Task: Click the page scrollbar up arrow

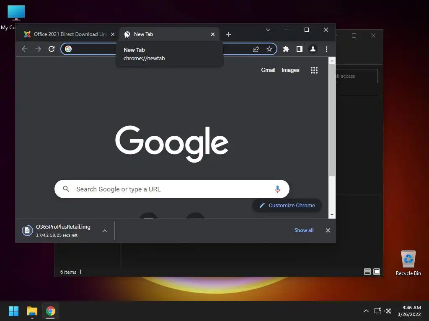Action: coord(332,61)
